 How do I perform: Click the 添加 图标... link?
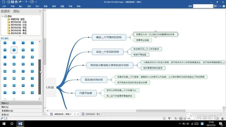(5, 39)
